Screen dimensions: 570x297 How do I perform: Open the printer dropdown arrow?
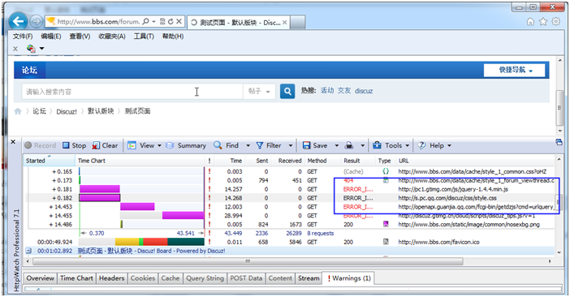(x=362, y=145)
